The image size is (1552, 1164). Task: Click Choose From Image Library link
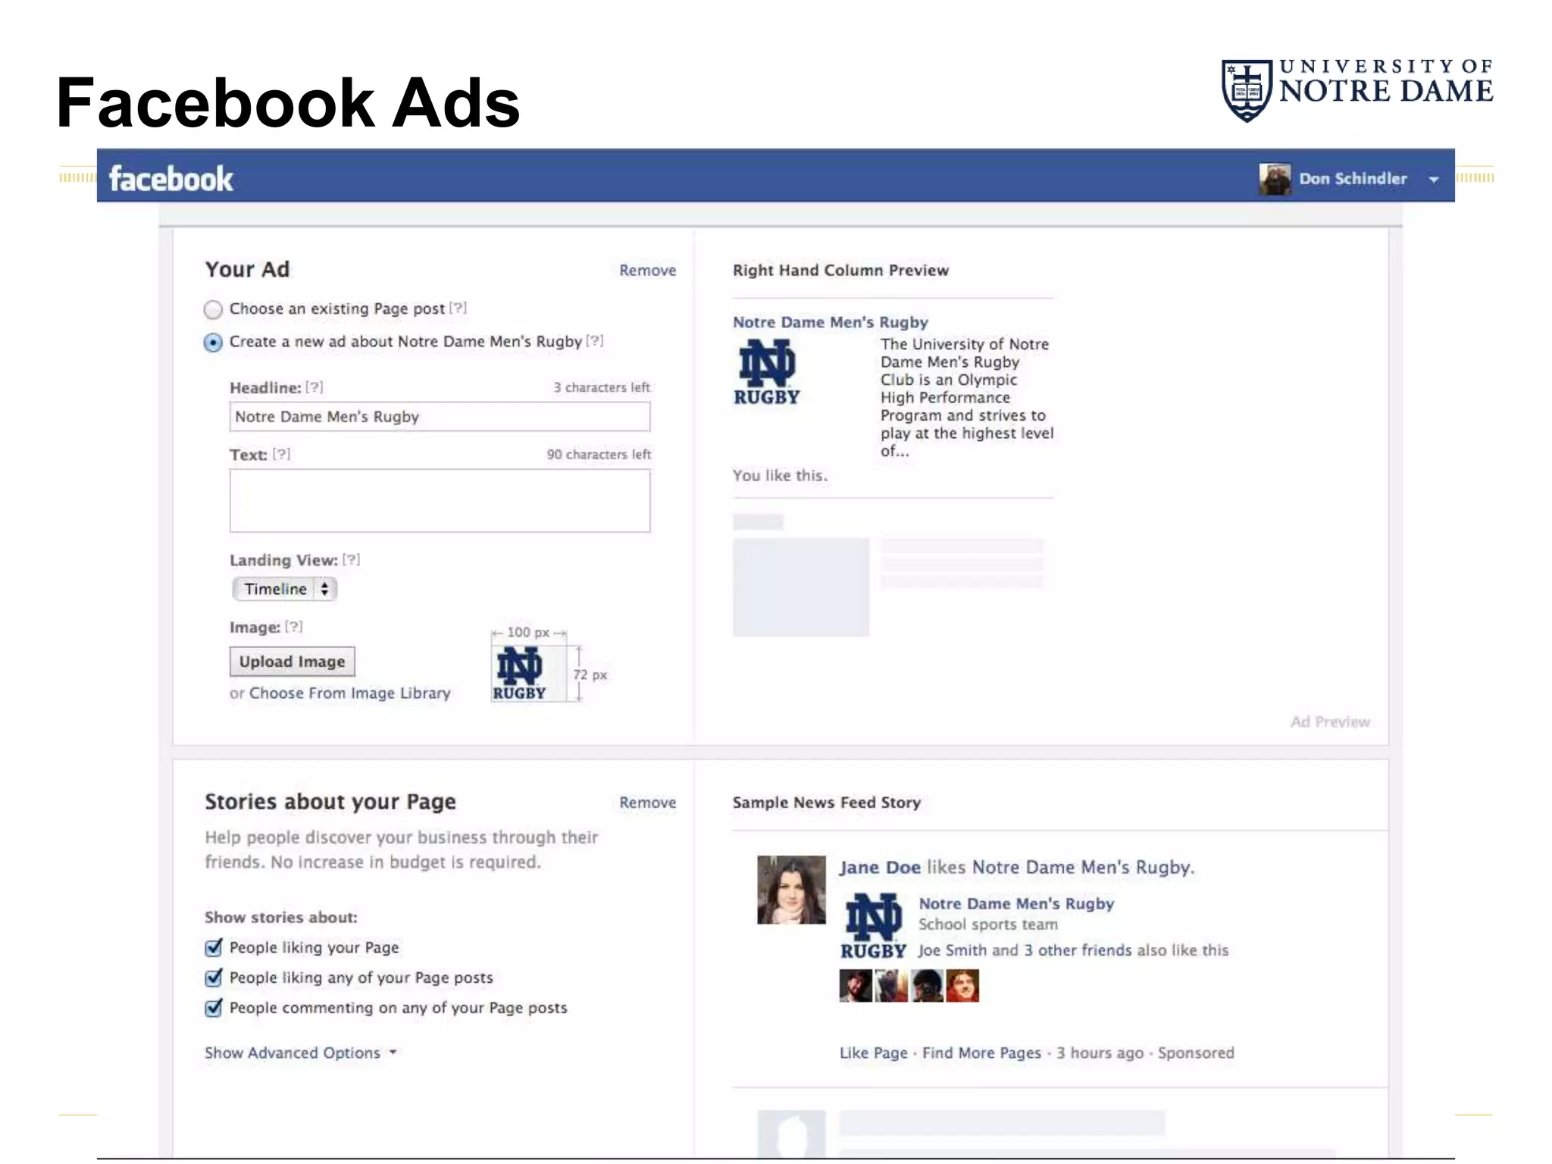(349, 693)
